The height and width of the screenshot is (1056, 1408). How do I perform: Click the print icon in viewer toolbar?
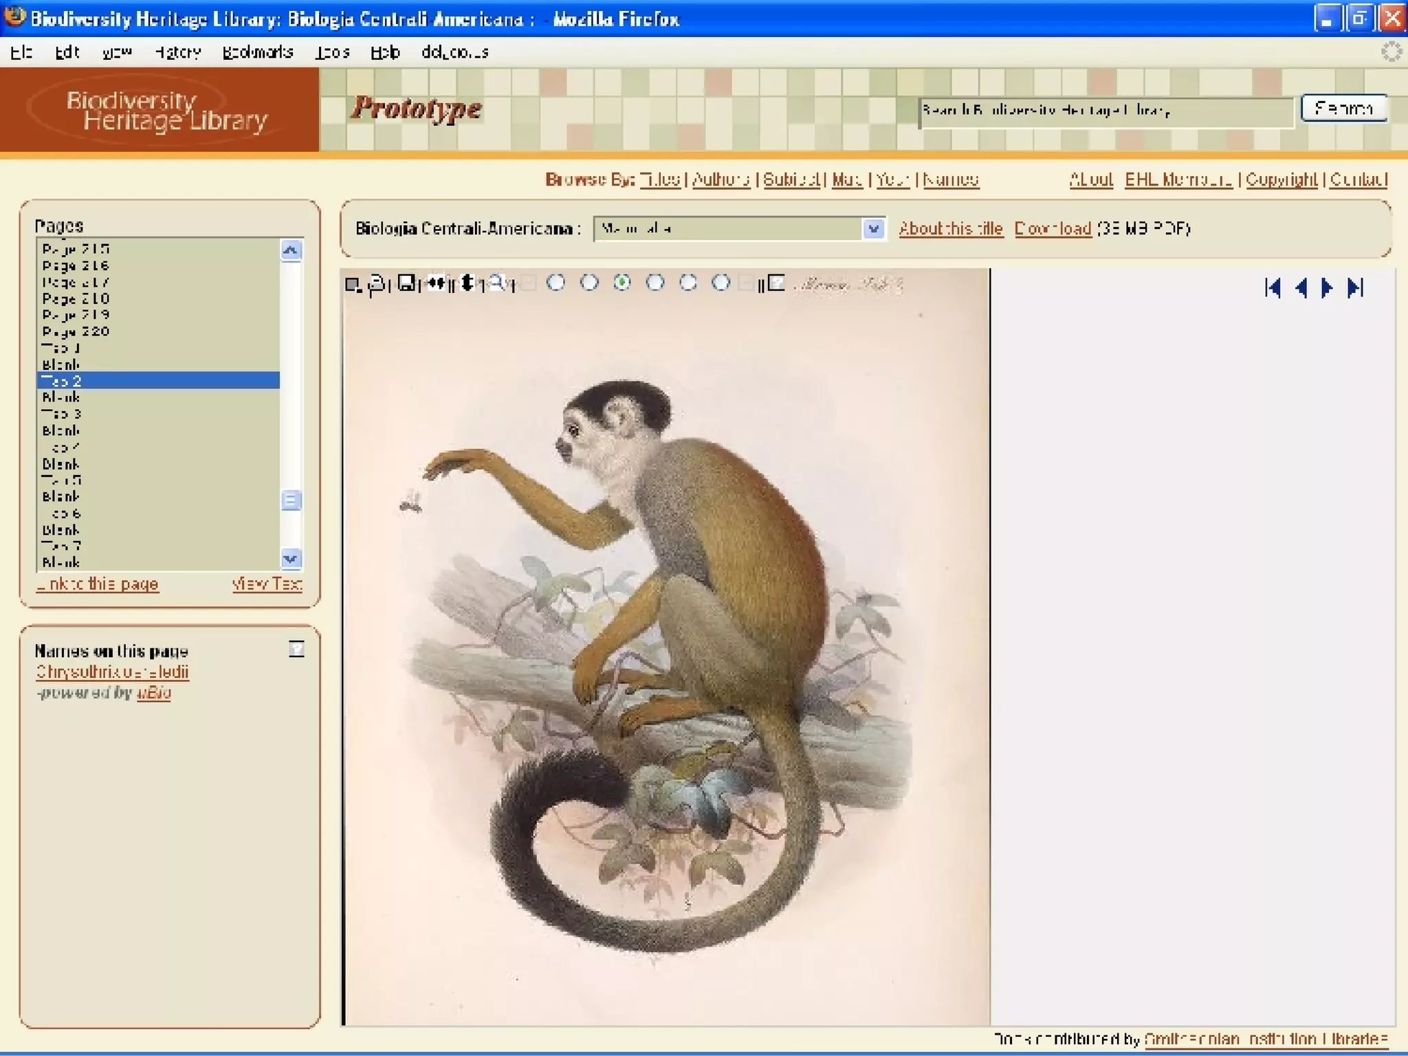tap(377, 284)
